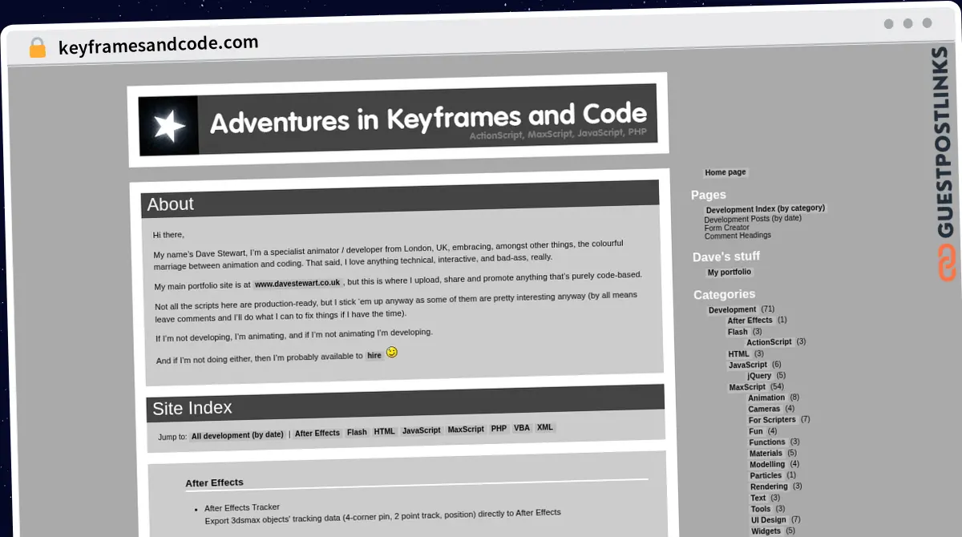Select the Functions category
This screenshot has height=537, width=962.
pyautogui.click(x=768, y=442)
